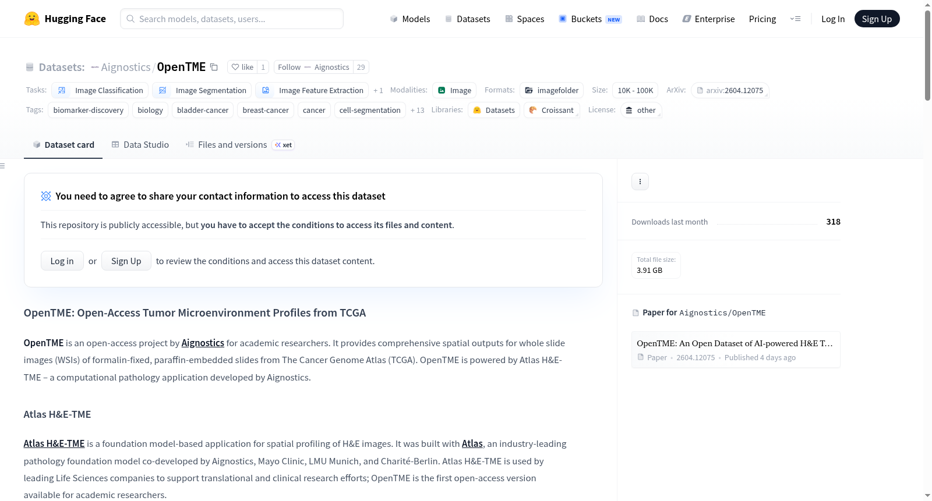Click the Downloads last month count 318
The width and height of the screenshot is (932, 501).
(x=834, y=222)
